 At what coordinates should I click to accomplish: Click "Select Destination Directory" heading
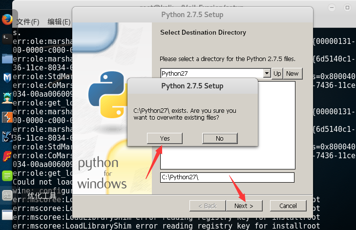(203, 32)
